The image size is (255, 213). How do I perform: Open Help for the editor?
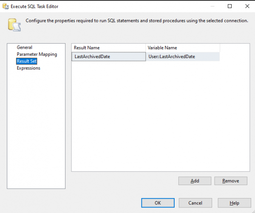tap(234, 203)
